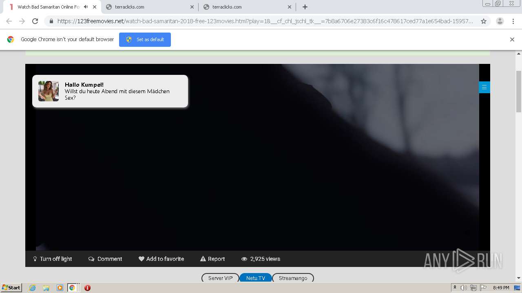The height and width of the screenshot is (293, 522).
Task: Open Windows Explorer folder from taskbar
Action: tap(46, 288)
